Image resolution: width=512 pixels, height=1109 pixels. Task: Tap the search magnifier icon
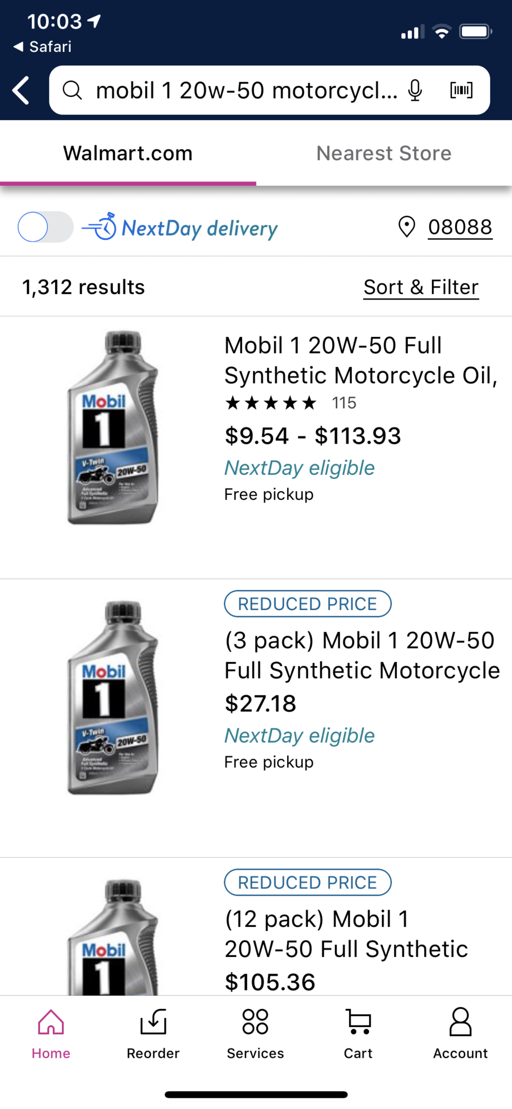pos(72,90)
